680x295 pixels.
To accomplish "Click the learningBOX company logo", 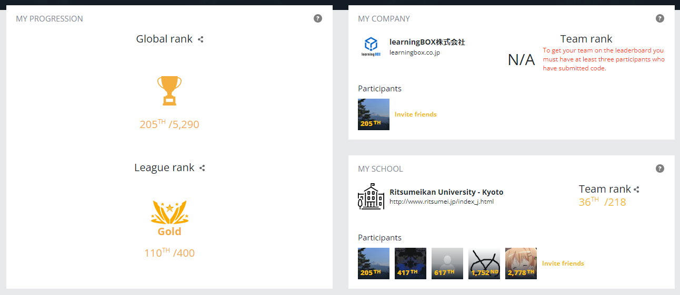I will click(371, 46).
